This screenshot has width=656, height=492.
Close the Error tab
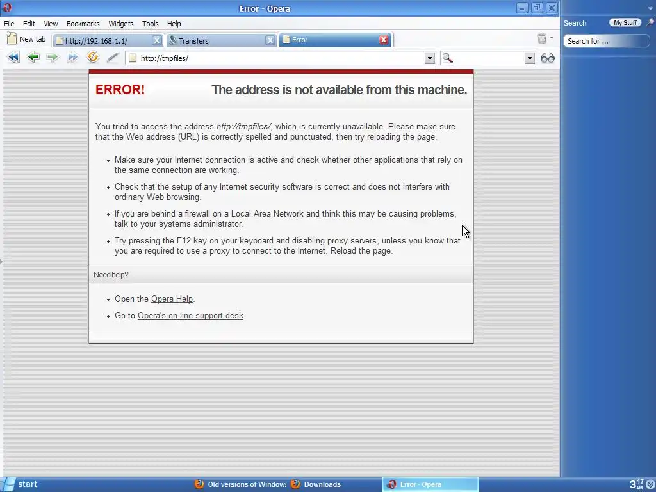click(x=383, y=40)
